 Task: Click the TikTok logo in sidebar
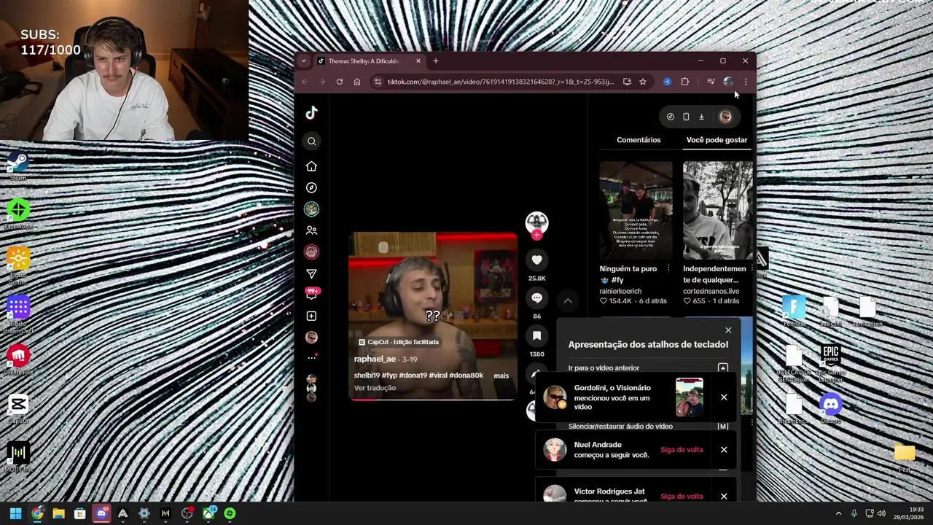tap(311, 112)
